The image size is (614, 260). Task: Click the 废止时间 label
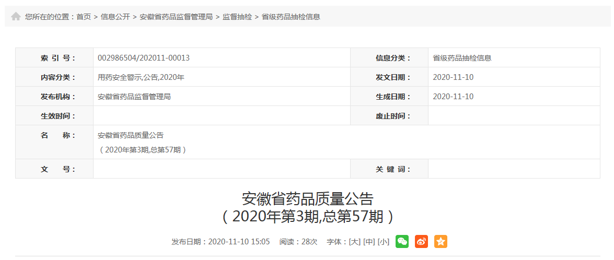point(393,116)
